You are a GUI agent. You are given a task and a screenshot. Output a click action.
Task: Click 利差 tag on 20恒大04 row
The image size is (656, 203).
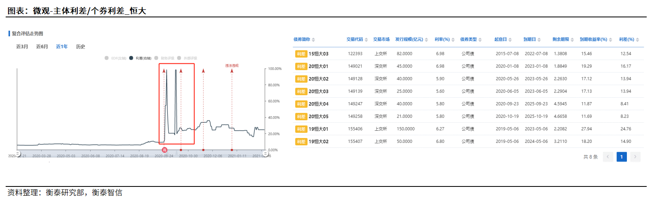coord(301,104)
